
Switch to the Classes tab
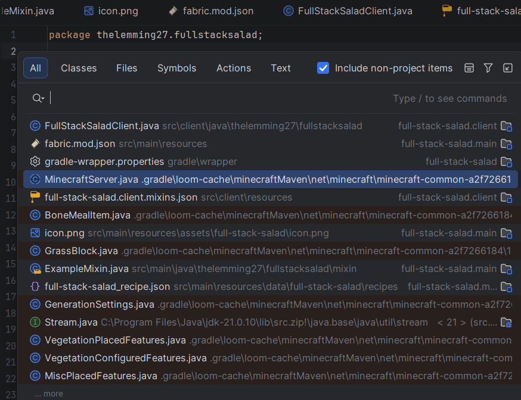pyautogui.click(x=78, y=68)
